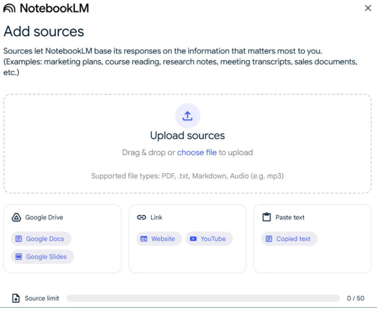The image size is (377, 309).
Task: Select the Google Docs chip
Action: [41, 239]
